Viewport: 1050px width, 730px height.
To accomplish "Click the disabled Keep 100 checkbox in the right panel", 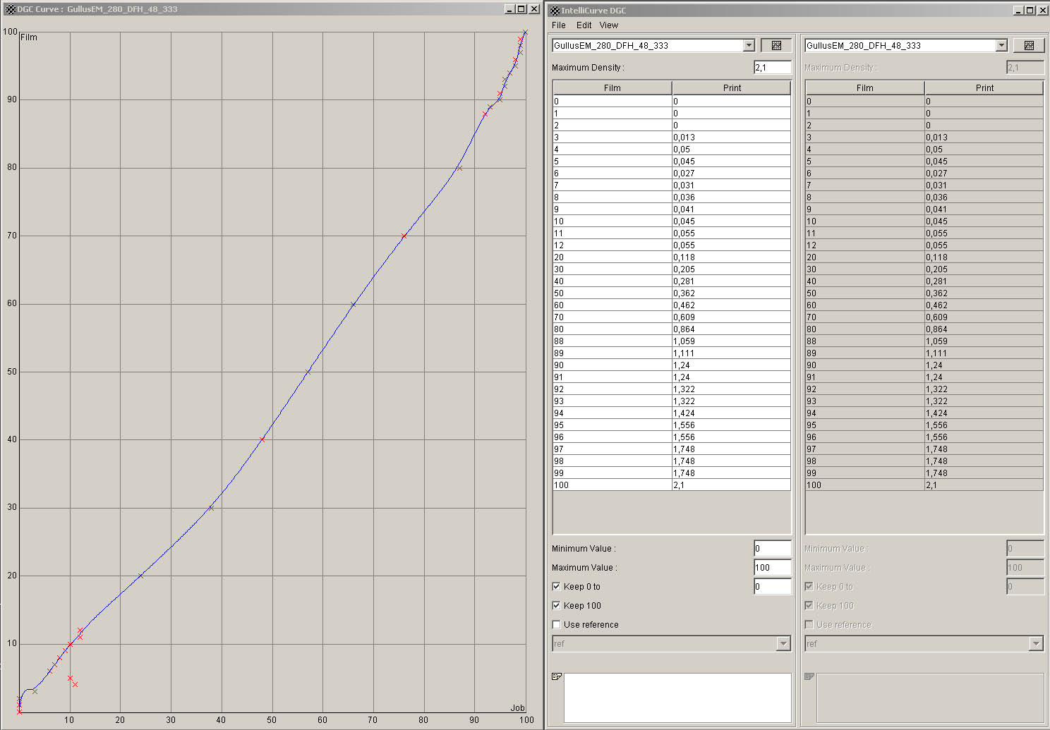I will point(809,605).
